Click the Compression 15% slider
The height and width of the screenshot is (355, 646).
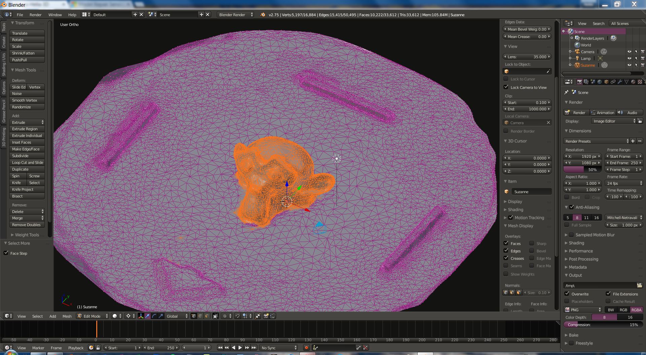tap(603, 325)
